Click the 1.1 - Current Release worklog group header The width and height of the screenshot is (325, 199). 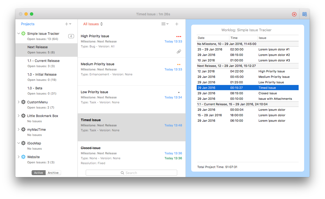(x=248, y=104)
